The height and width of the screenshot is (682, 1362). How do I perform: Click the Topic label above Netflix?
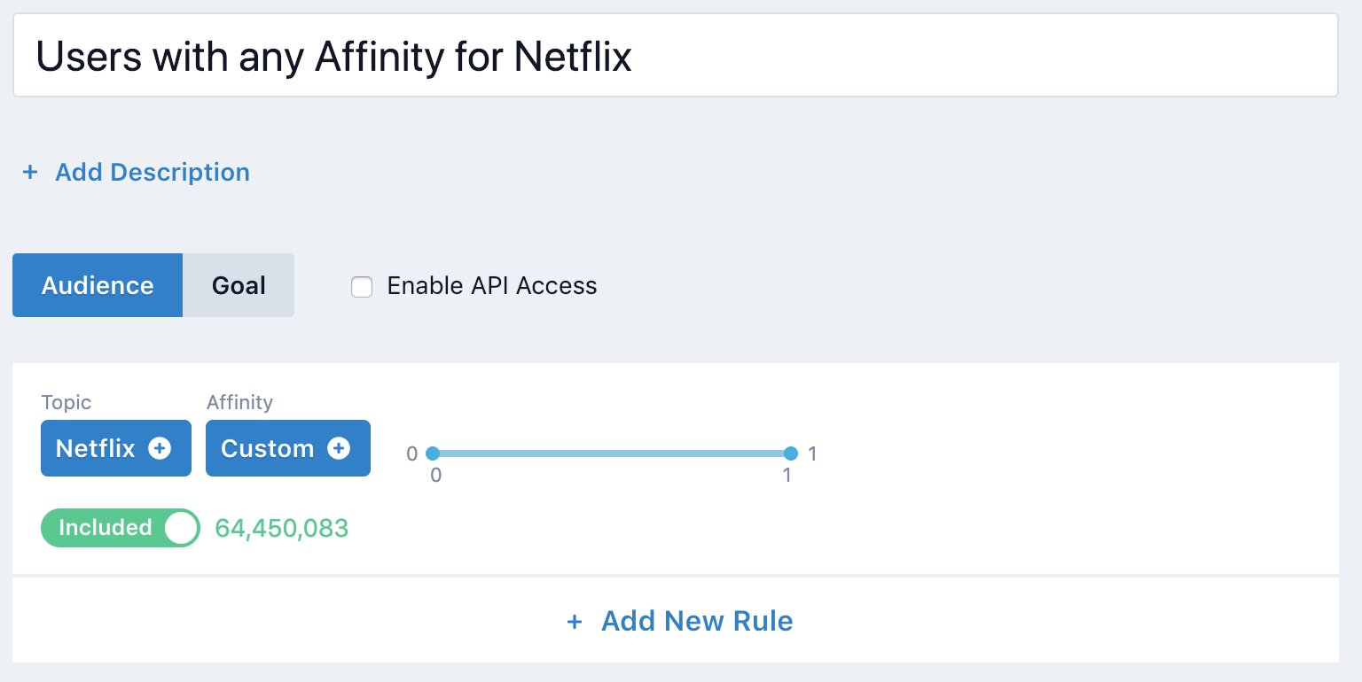click(x=67, y=402)
